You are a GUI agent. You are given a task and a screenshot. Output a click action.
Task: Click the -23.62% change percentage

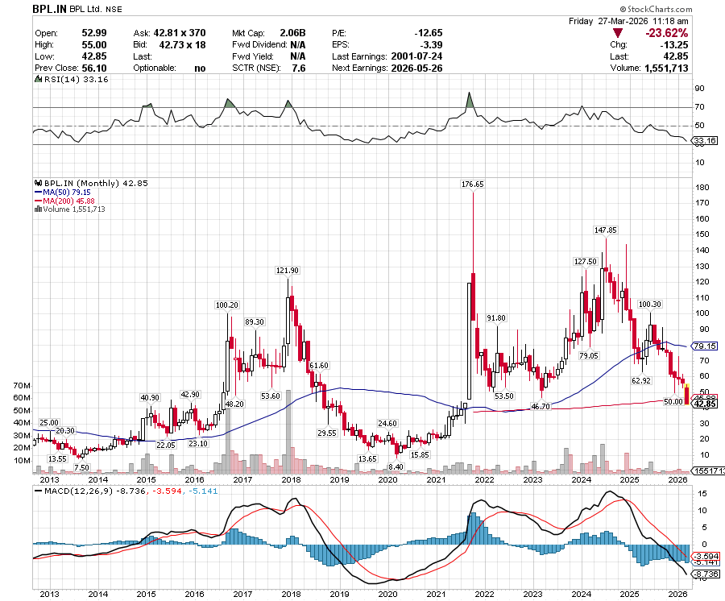(x=666, y=33)
